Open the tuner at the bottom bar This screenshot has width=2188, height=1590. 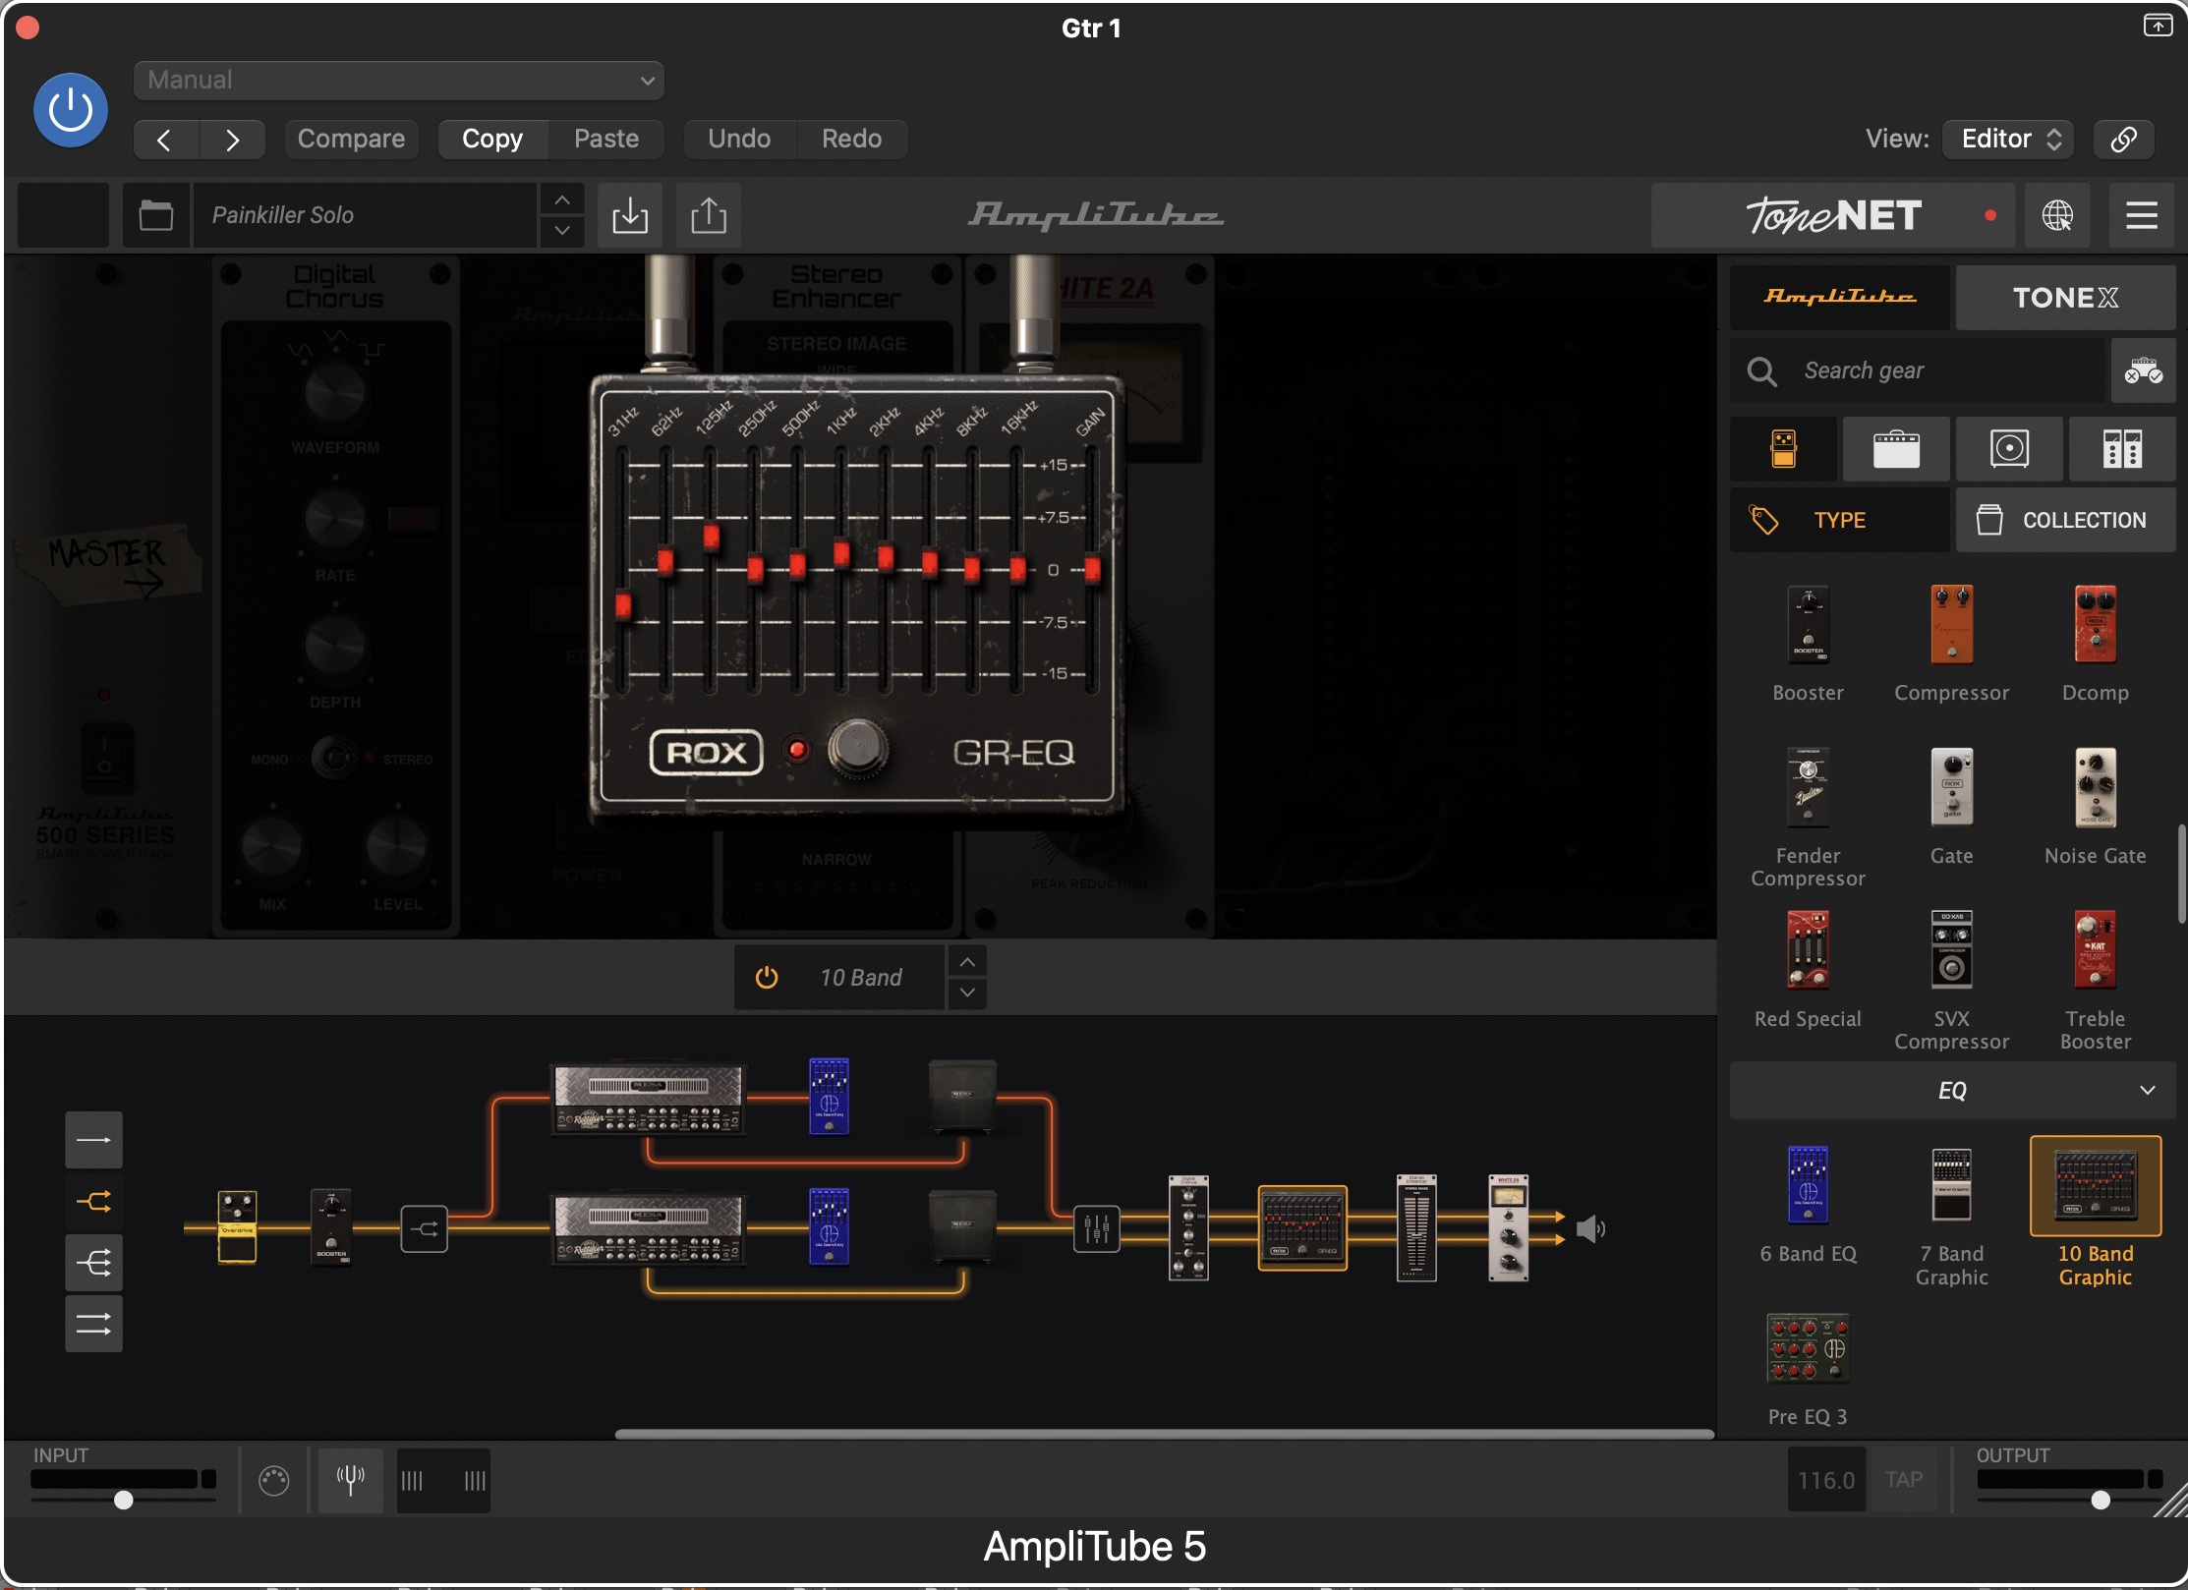click(x=351, y=1479)
